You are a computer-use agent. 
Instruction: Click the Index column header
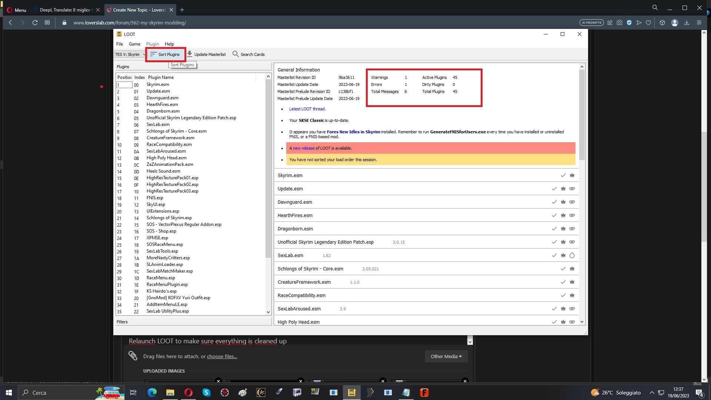(139, 77)
